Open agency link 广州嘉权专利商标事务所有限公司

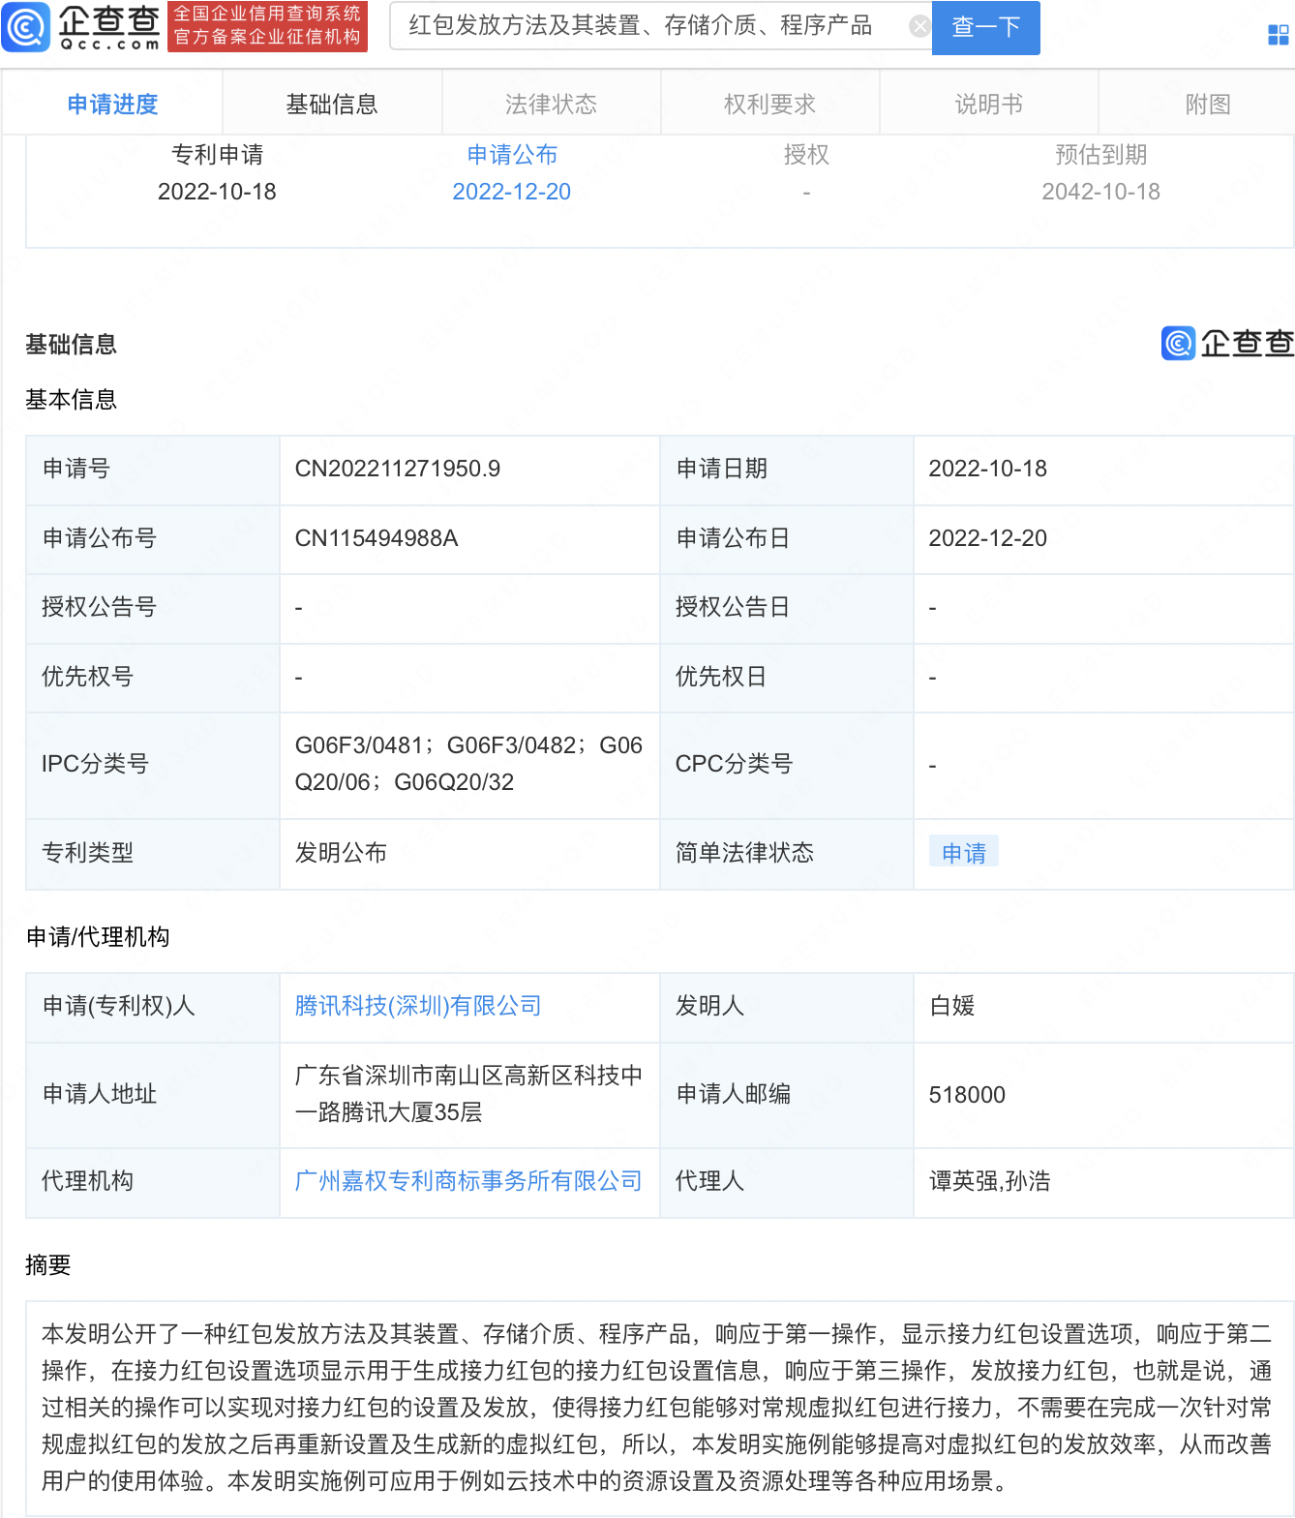click(x=467, y=1181)
